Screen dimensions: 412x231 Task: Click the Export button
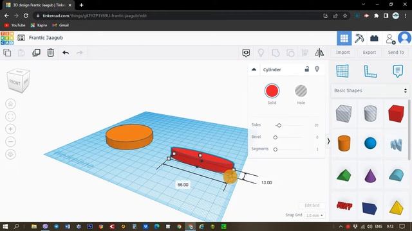click(369, 53)
